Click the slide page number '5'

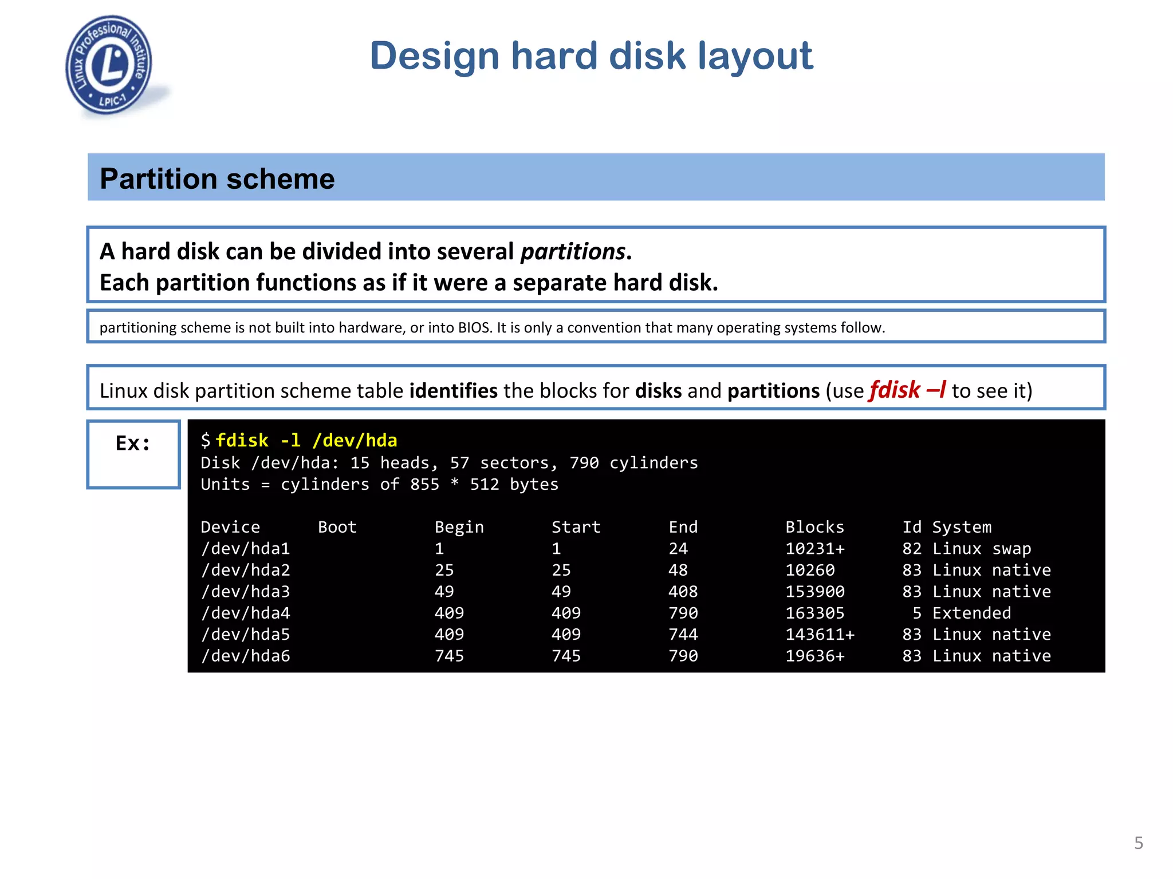pos(1139,843)
